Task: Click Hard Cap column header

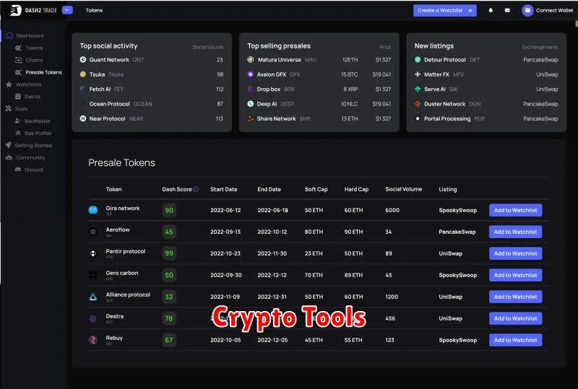Action: click(x=356, y=189)
